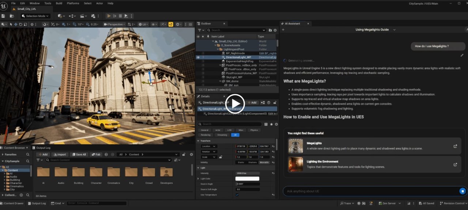Click the MegaLights external link icon
468x210 pixels.
[x=455, y=146]
